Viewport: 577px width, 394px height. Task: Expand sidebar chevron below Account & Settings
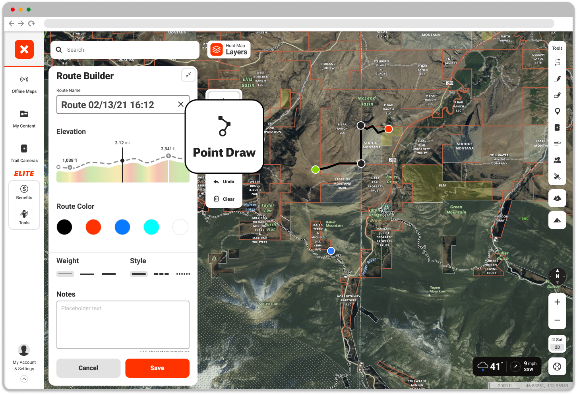point(24,379)
